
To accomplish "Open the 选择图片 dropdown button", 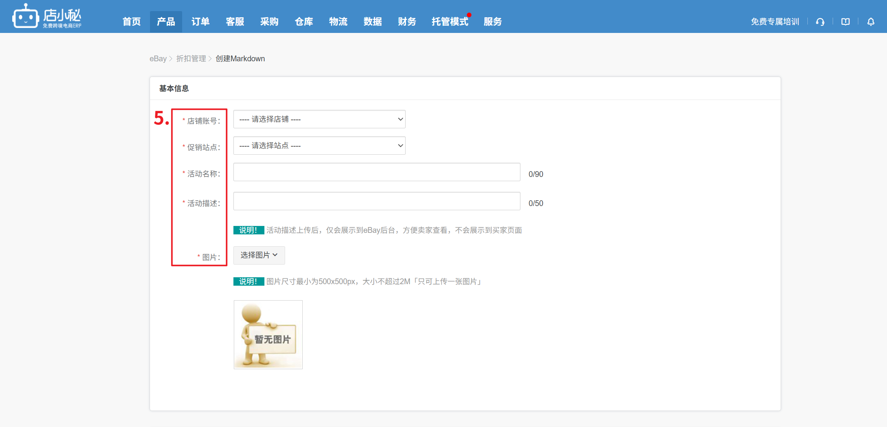I will (x=259, y=255).
